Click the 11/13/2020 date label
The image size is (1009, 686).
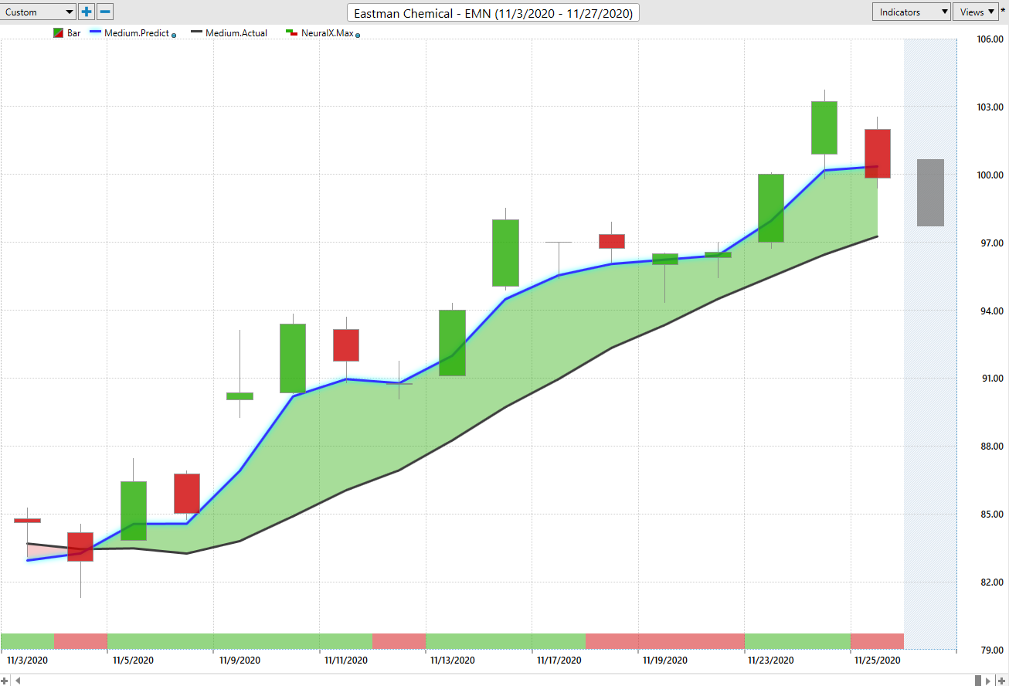point(453,661)
